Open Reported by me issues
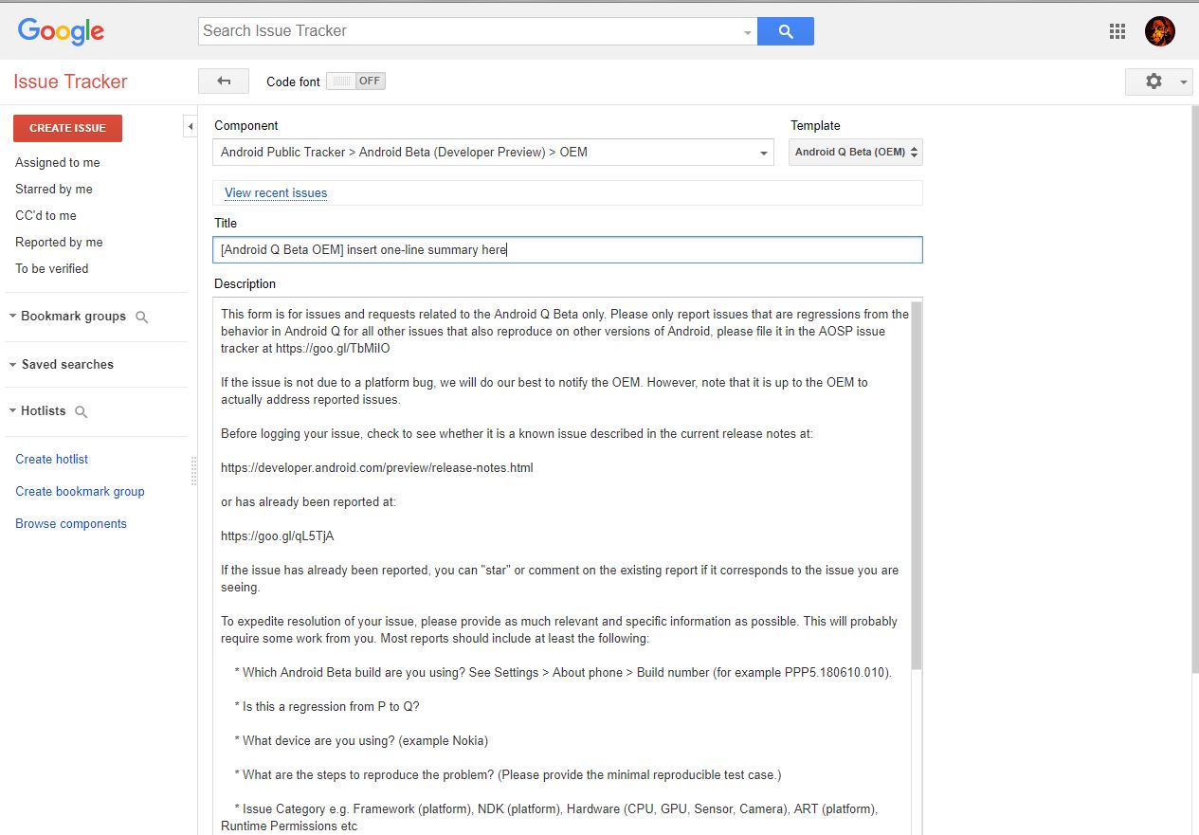The width and height of the screenshot is (1199, 835). [x=59, y=243]
